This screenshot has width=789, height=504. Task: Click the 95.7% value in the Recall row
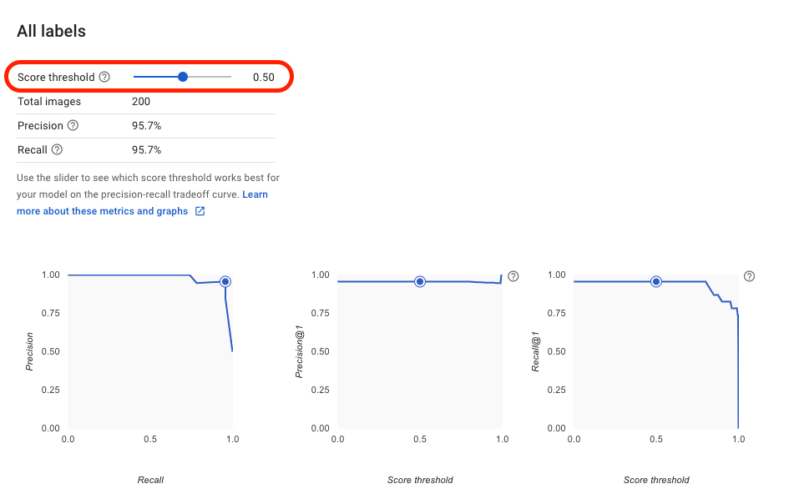146,150
